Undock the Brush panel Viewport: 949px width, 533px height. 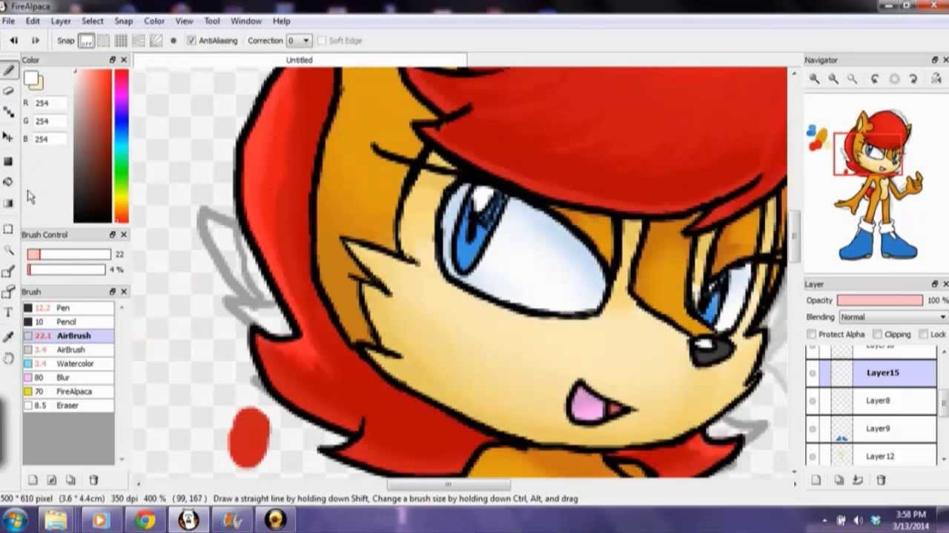(x=113, y=292)
